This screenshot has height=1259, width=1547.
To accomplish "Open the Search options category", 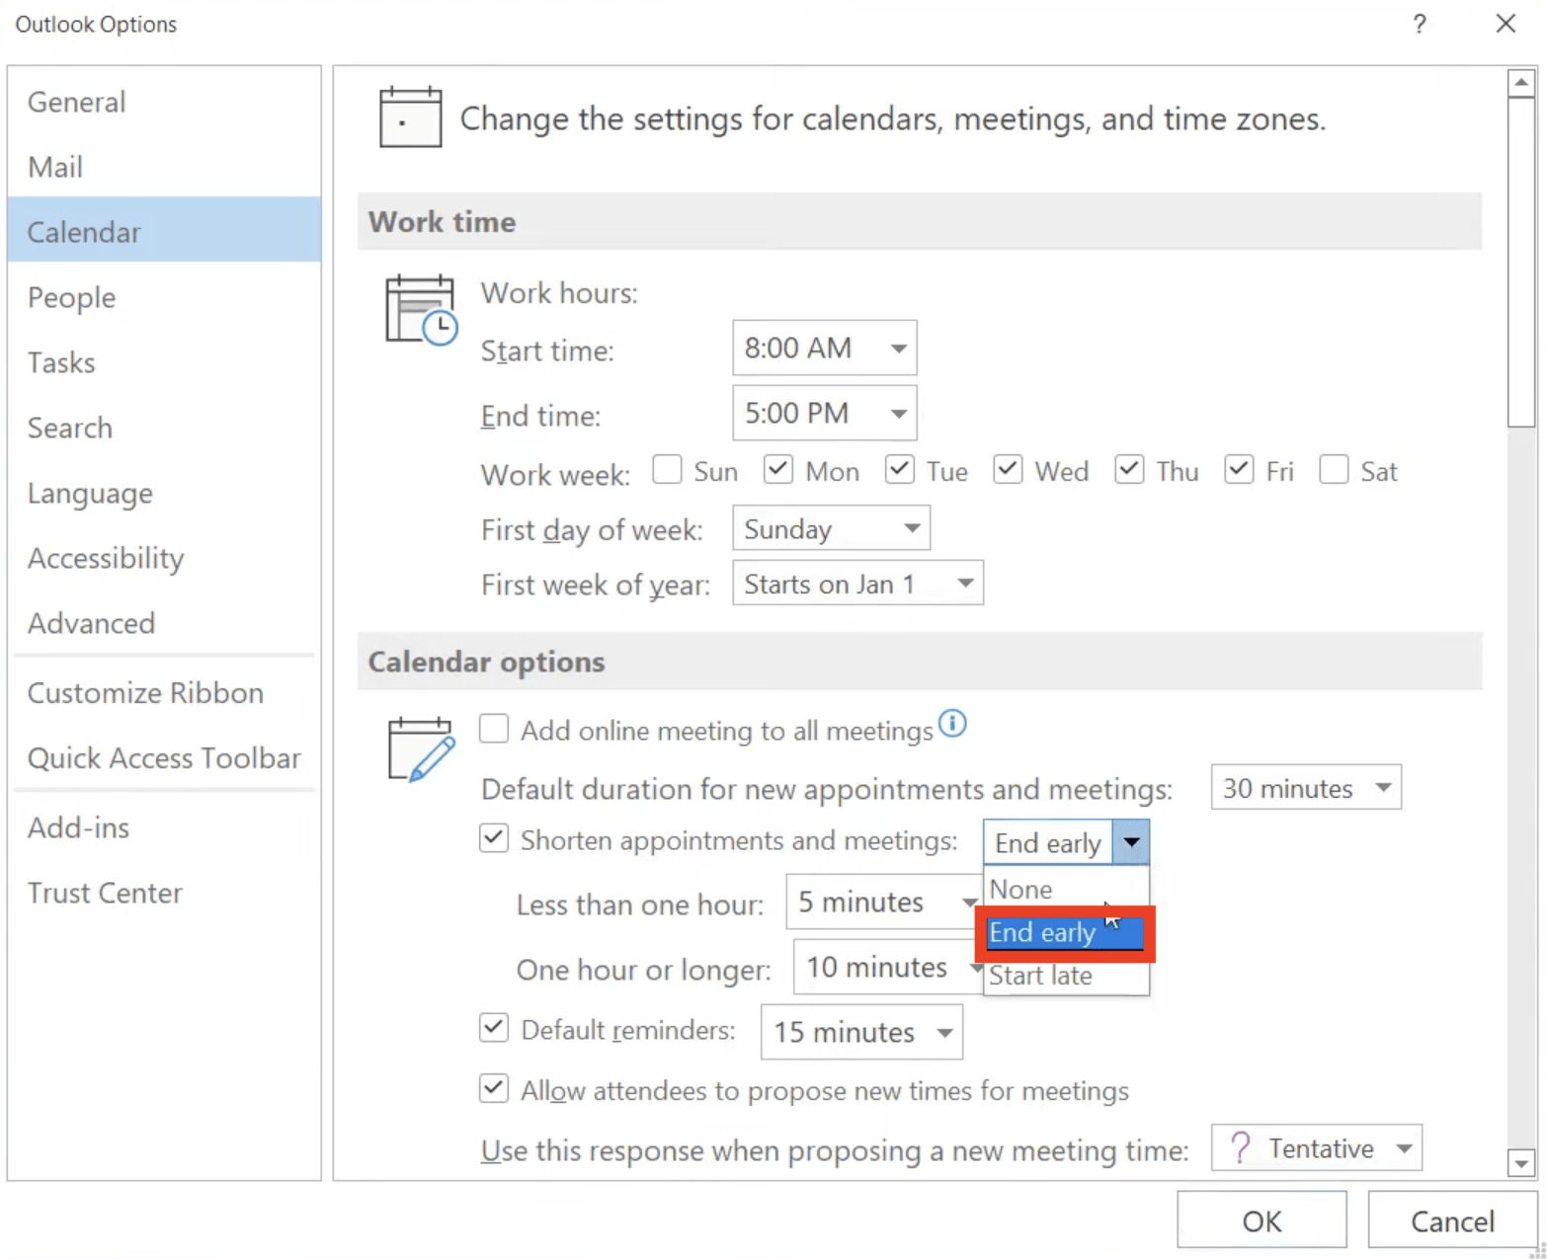I will (164, 428).
